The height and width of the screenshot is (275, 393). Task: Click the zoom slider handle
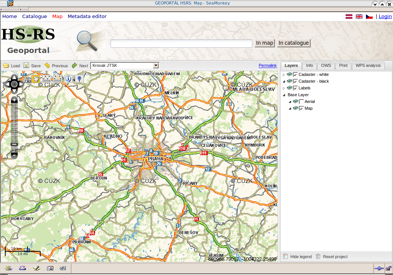click(x=14, y=144)
